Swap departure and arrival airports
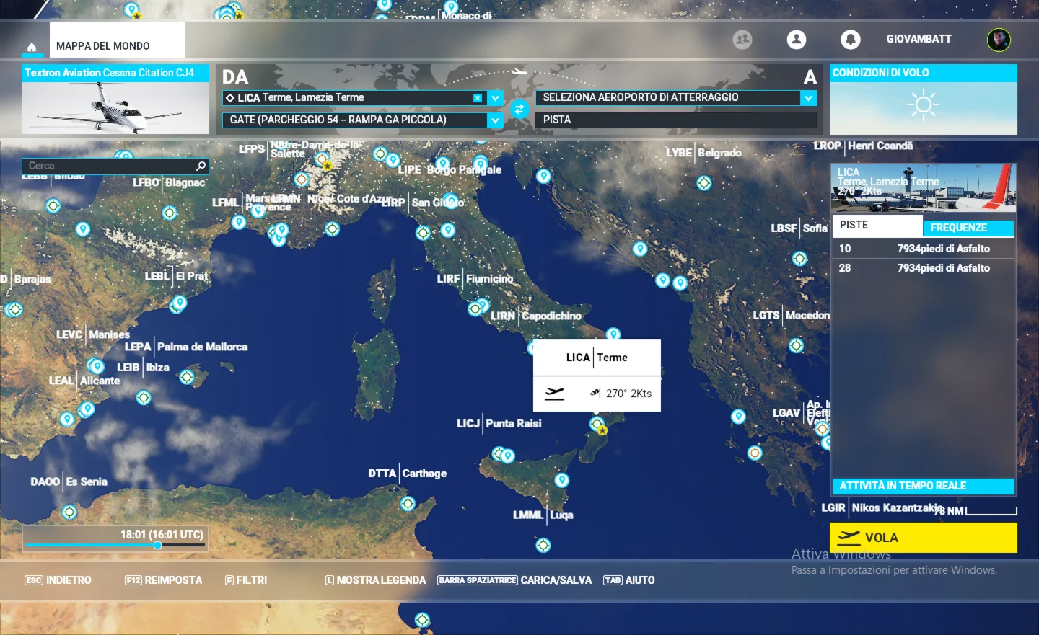This screenshot has height=635, width=1039. tap(519, 110)
